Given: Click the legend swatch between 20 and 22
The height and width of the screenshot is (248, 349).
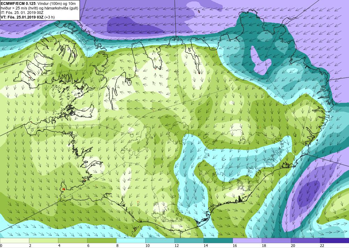Looking at the screenshot, I should pos(305,240).
